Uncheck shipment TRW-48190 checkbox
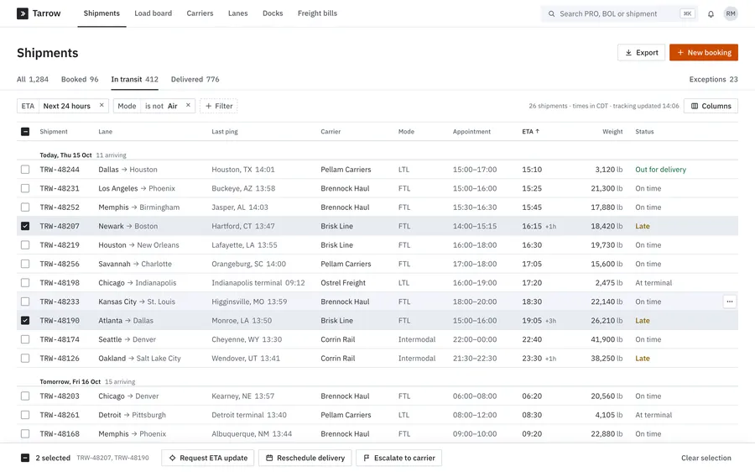 point(25,321)
